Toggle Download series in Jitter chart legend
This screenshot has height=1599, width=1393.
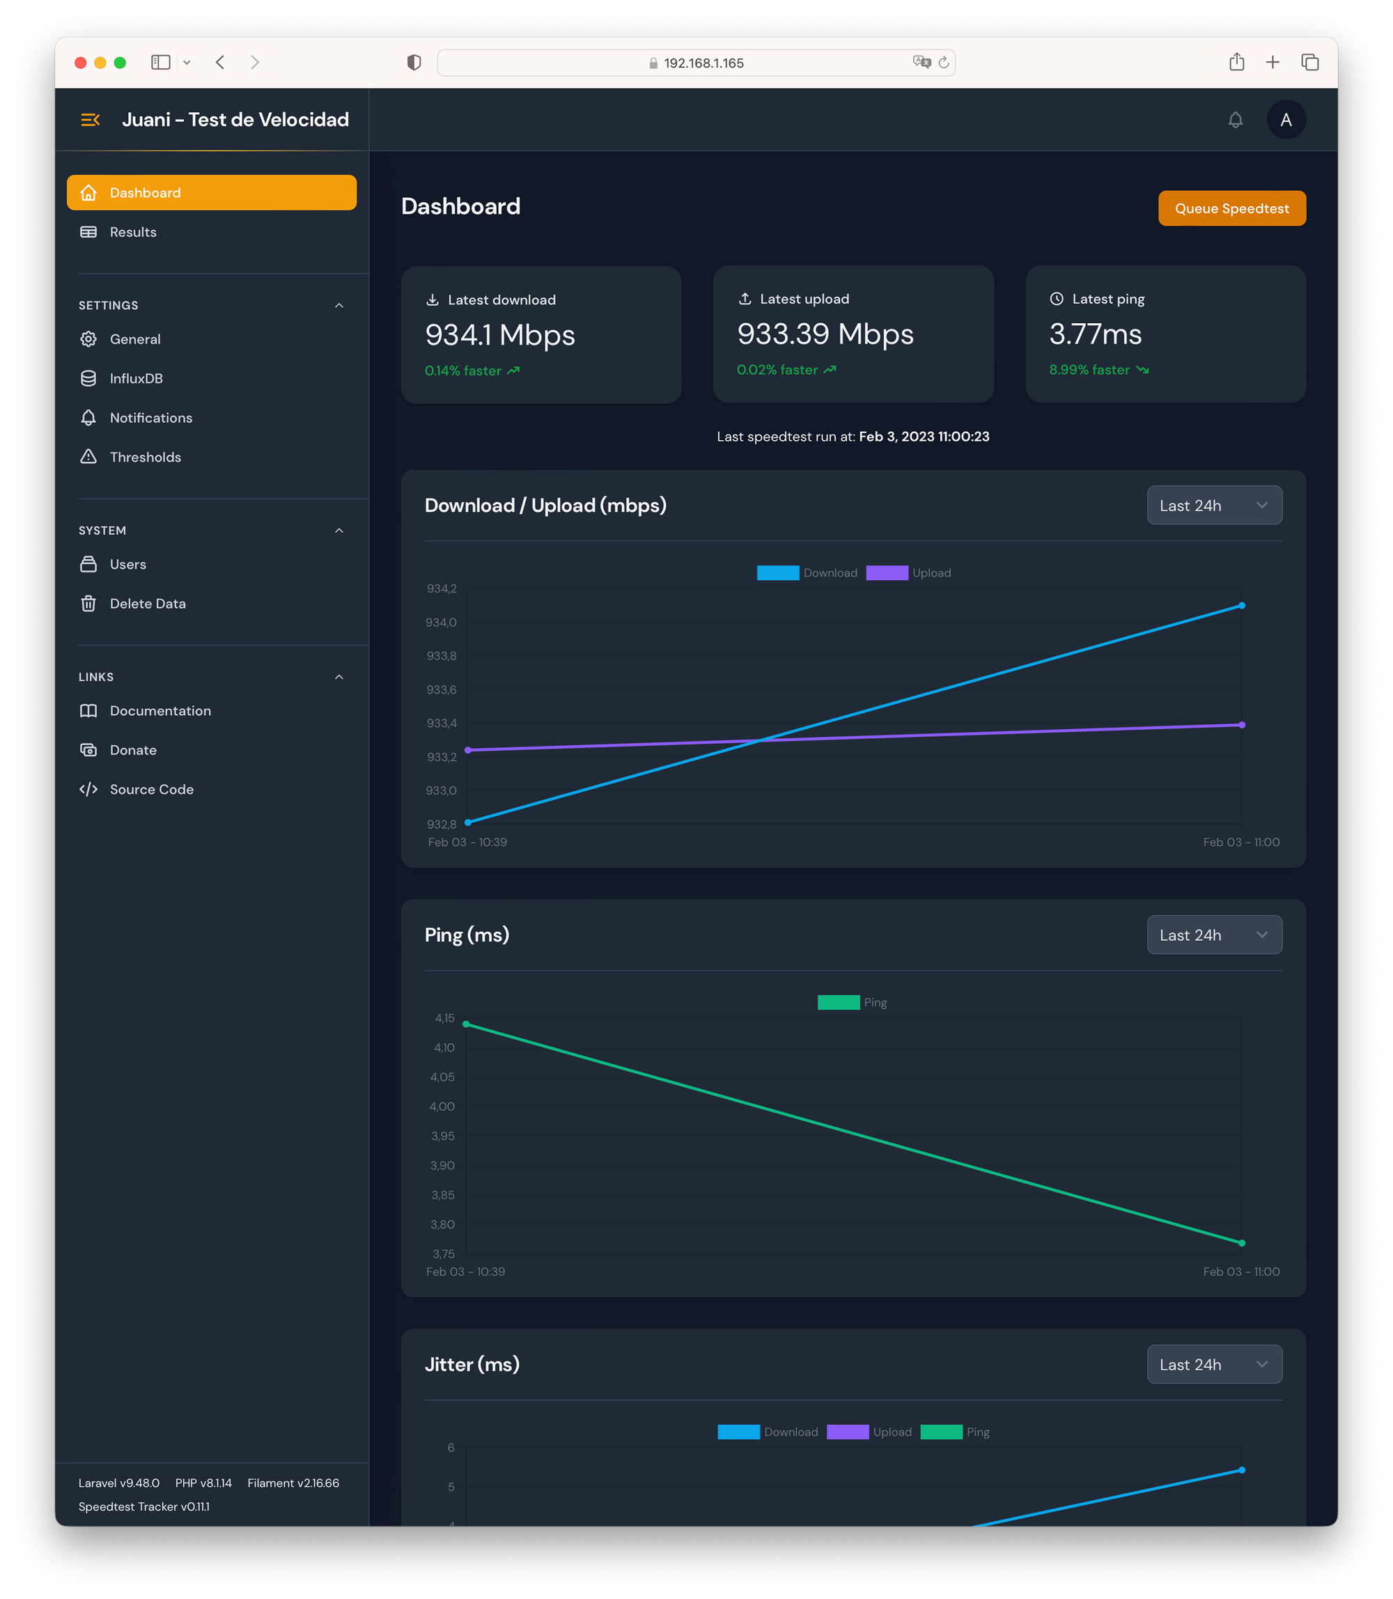[768, 1432]
